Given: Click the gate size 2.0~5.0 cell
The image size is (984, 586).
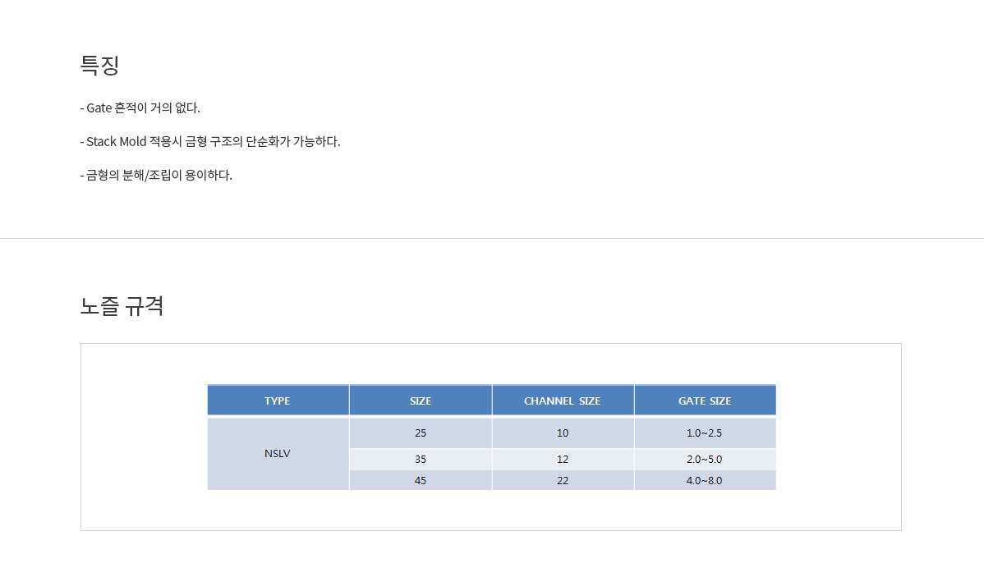Looking at the screenshot, I should (705, 460).
